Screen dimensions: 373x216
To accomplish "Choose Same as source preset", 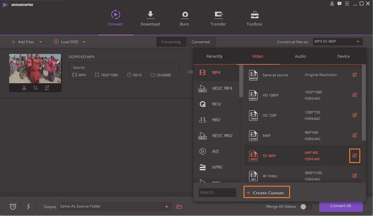I will [x=303, y=75].
